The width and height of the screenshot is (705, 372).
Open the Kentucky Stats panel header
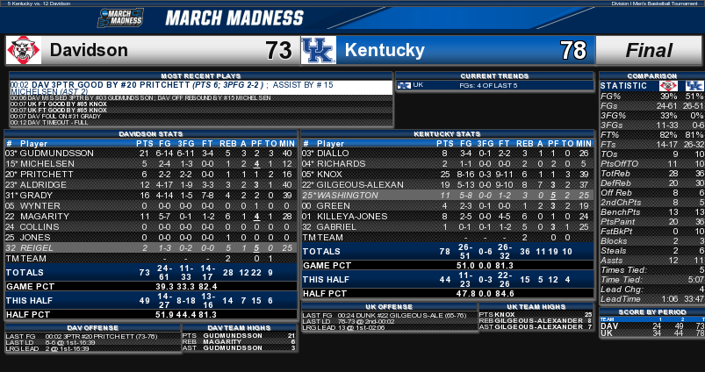[448, 134]
